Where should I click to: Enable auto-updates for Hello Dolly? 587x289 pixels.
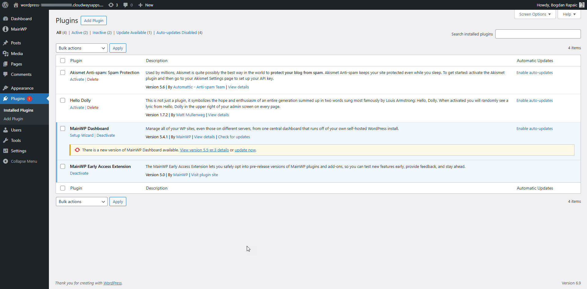(534, 101)
